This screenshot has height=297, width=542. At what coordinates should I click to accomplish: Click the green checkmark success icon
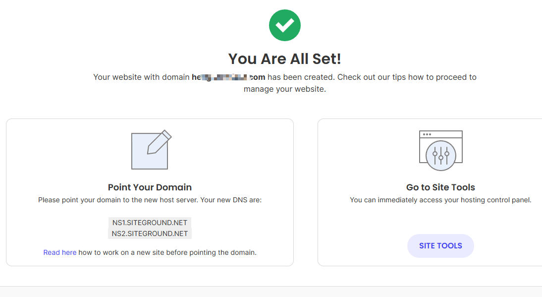pyautogui.click(x=284, y=25)
